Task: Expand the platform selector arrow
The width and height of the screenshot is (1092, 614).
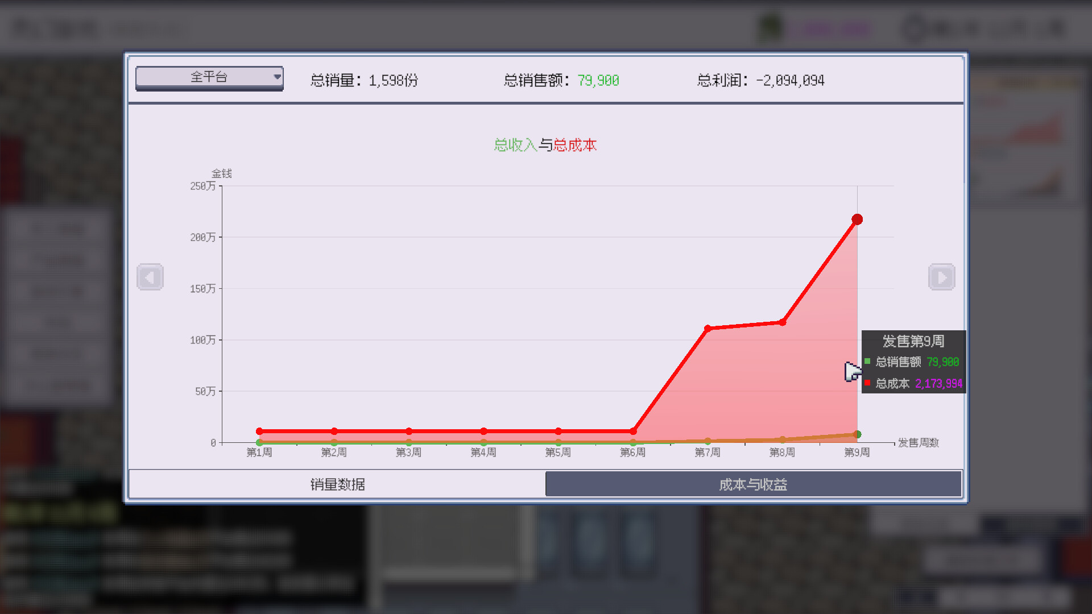Action: [277, 77]
